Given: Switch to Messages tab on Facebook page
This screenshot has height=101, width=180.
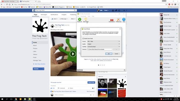Looking at the screenshot, I should click(44, 15).
